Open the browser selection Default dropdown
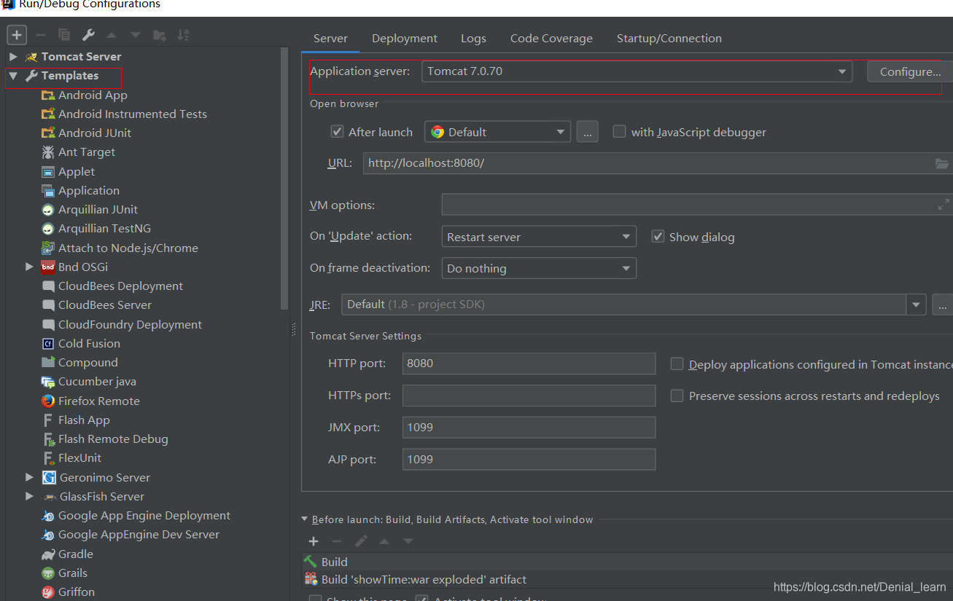This screenshot has height=601, width=953. (497, 132)
